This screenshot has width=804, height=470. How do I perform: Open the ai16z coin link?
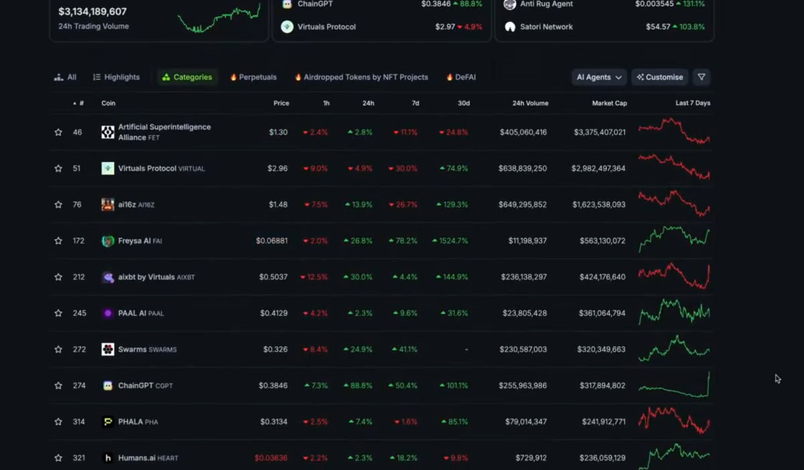pyautogui.click(x=136, y=205)
